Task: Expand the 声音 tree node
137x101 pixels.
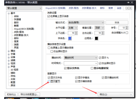Action: coord(9,67)
